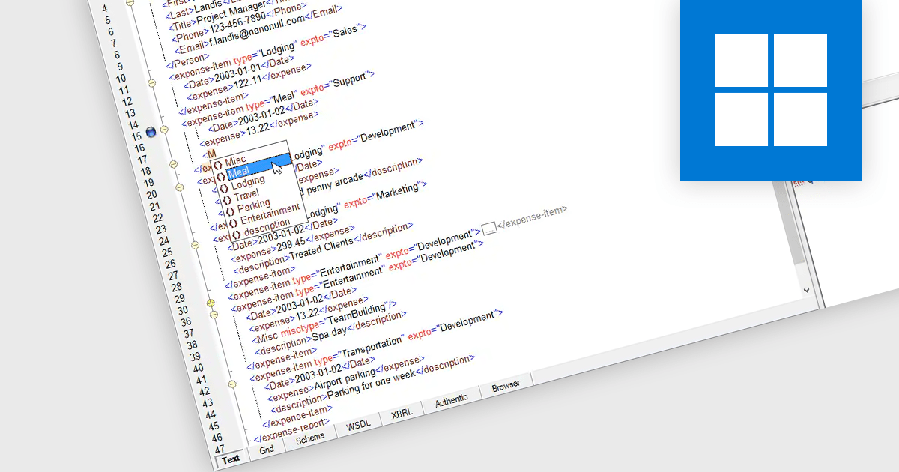Expand the collapsed </expense-item> region box
Screen dimensions: 899x472
tap(491, 229)
